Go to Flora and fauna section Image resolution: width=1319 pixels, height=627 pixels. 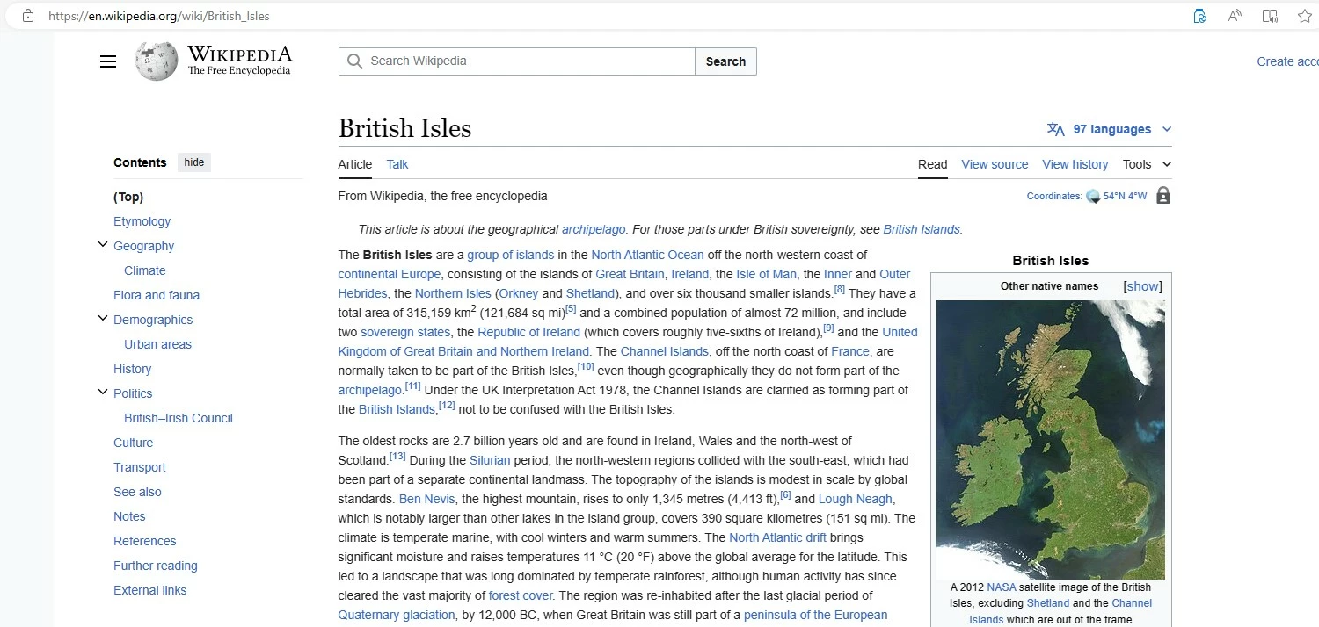(x=157, y=295)
